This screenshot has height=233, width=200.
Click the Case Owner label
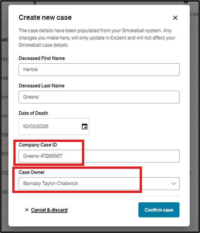click(x=32, y=172)
